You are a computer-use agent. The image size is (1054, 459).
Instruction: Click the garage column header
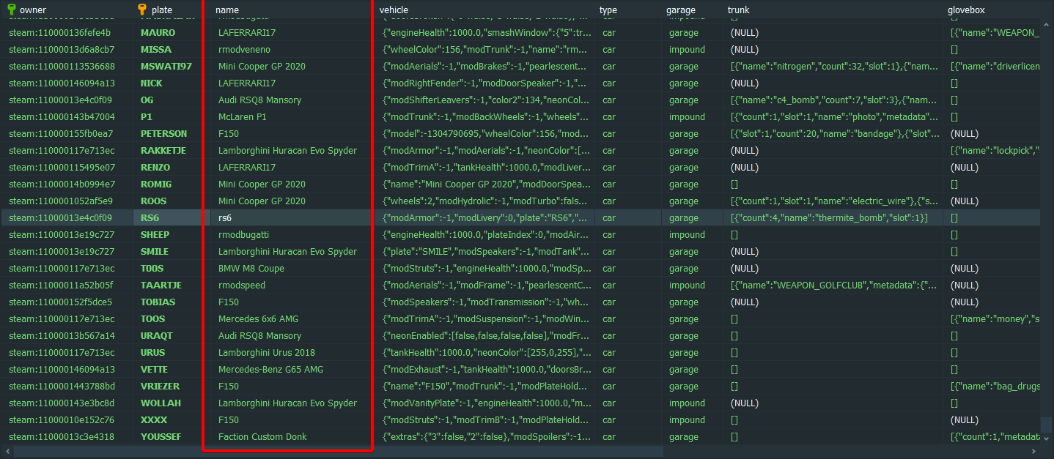click(x=681, y=10)
